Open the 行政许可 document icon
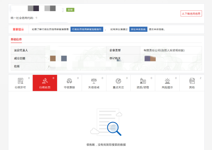The image size is (212, 150). [20, 81]
